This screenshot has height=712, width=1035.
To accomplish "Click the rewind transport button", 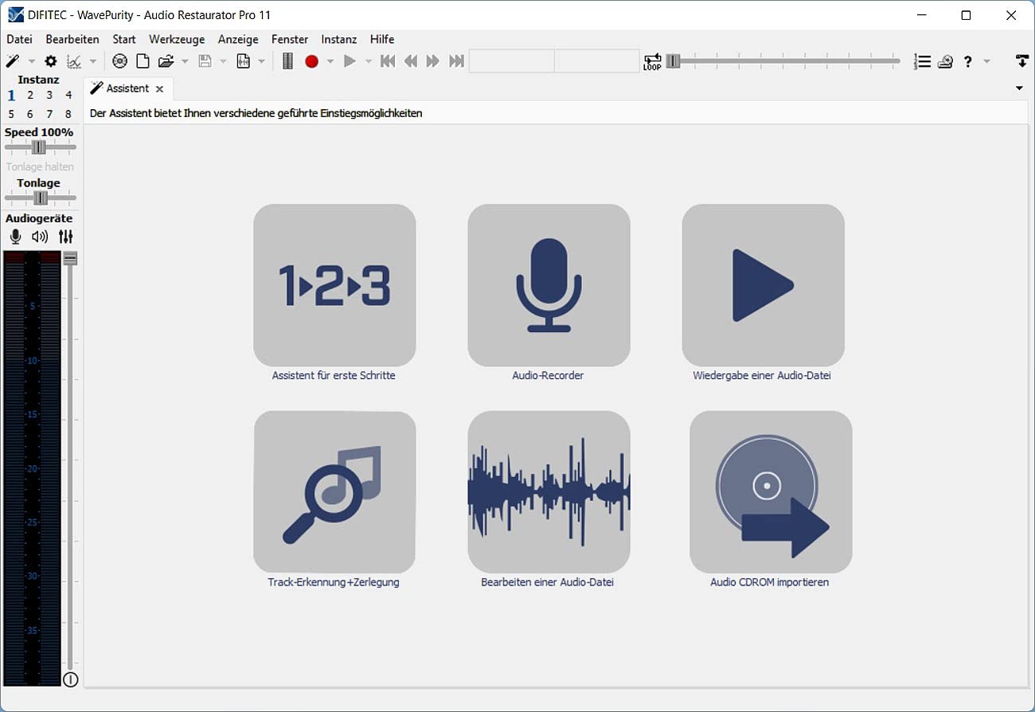I will [411, 61].
